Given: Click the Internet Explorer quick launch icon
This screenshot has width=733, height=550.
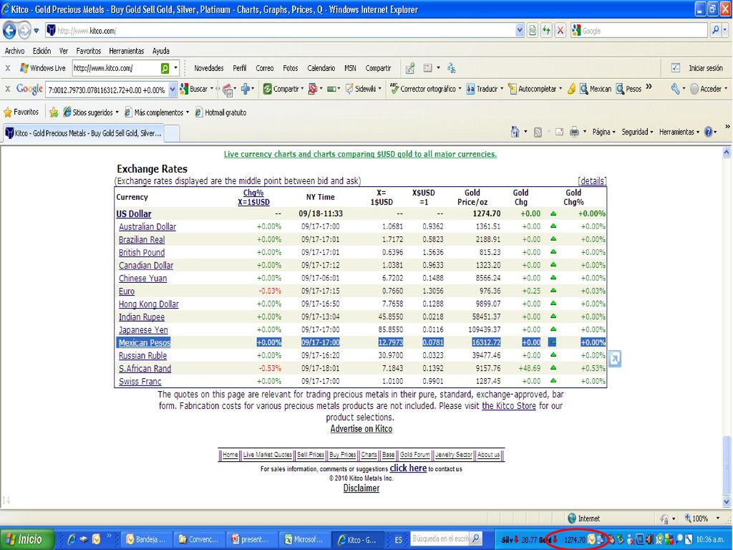Looking at the screenshot, I should click(x=72, y=540).
